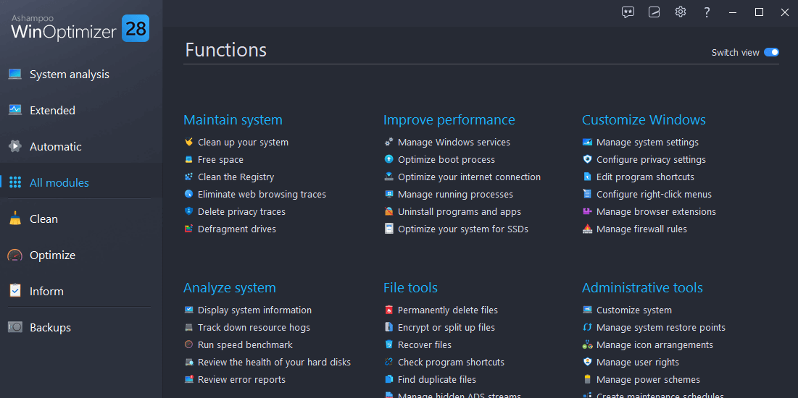Open Clean up your system
The image size is (798, 398).
[x=243, y=143]
